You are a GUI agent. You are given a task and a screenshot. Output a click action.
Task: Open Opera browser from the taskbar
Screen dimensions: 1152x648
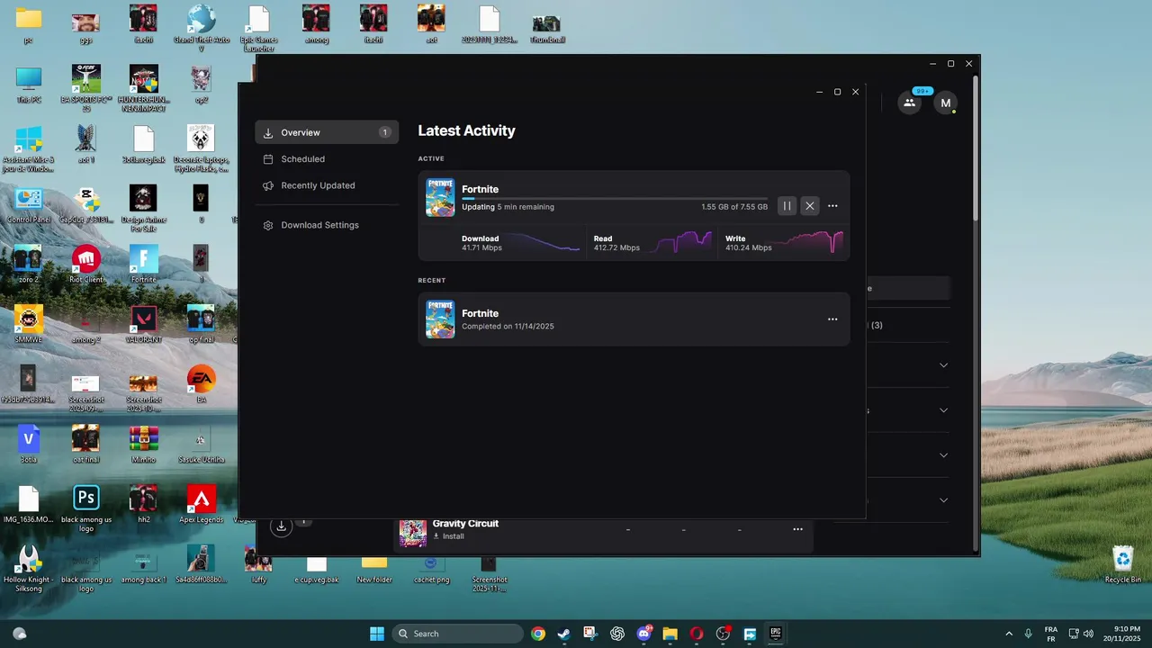[696, 634]
